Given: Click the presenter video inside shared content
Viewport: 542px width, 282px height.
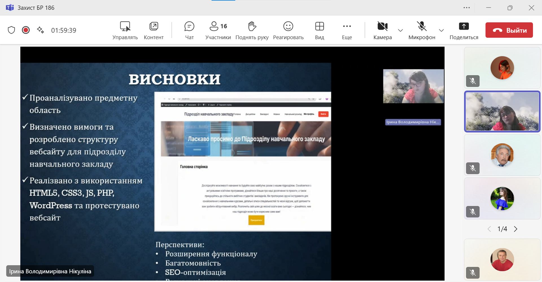Looking at the screenshot, I should [x=413, y=86].
